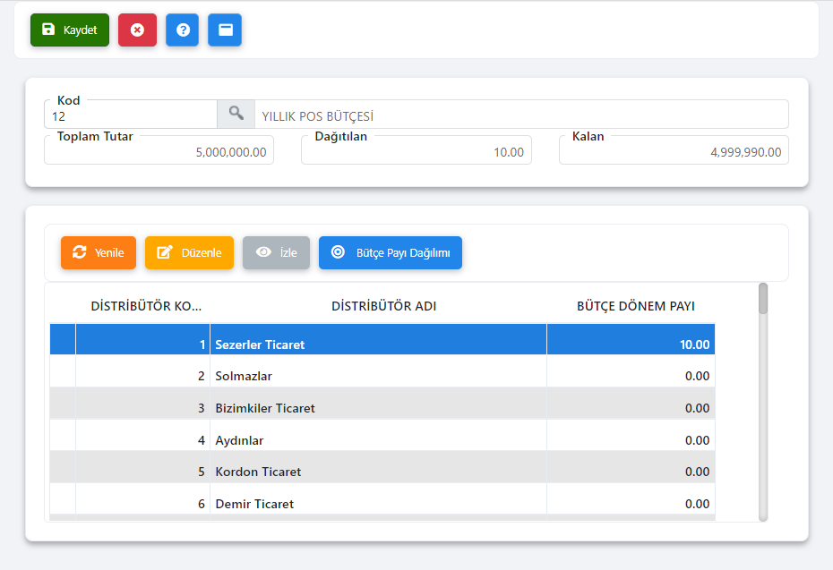Click into the Kod input field

[x=130, y=115]
